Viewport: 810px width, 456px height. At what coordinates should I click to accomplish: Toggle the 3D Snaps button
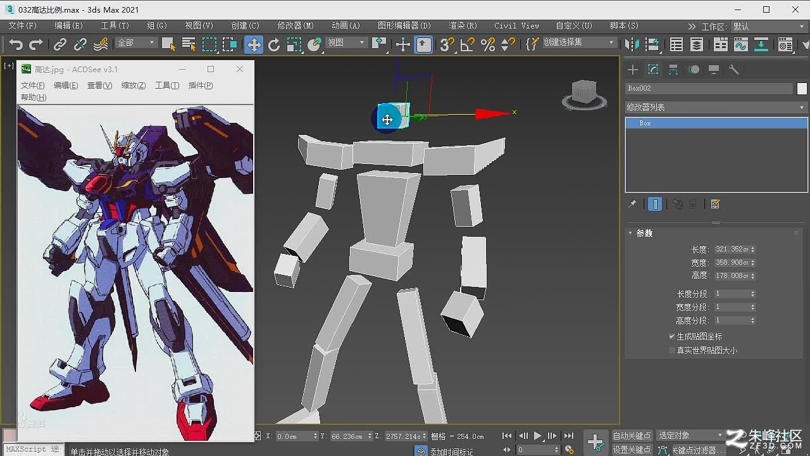coord(447,44)
